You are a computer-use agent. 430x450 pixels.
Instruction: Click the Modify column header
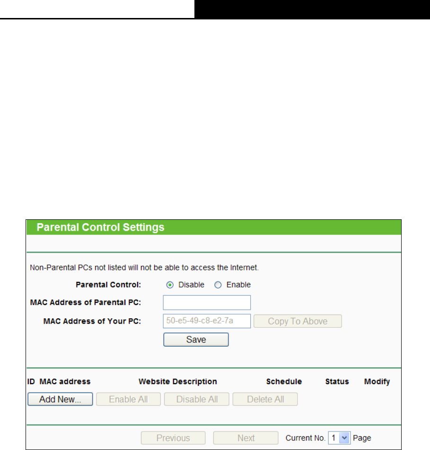click(x=377, y=381)
